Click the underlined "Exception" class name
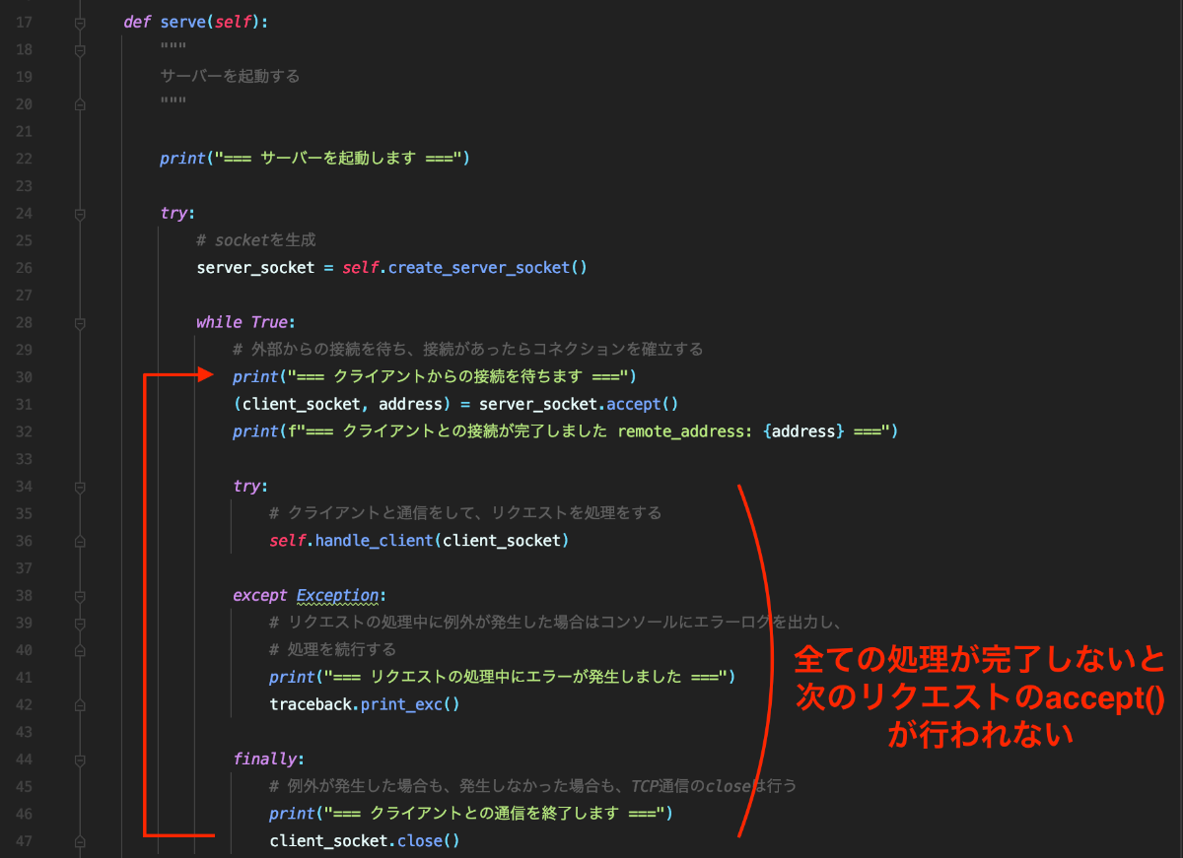Viewport: 1183px width, 858px height. click(337, 595)
